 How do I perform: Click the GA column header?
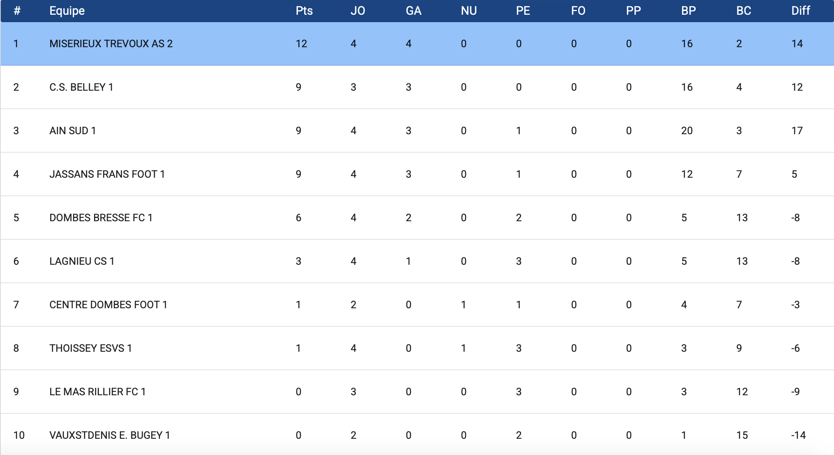(x=413, y=11)
